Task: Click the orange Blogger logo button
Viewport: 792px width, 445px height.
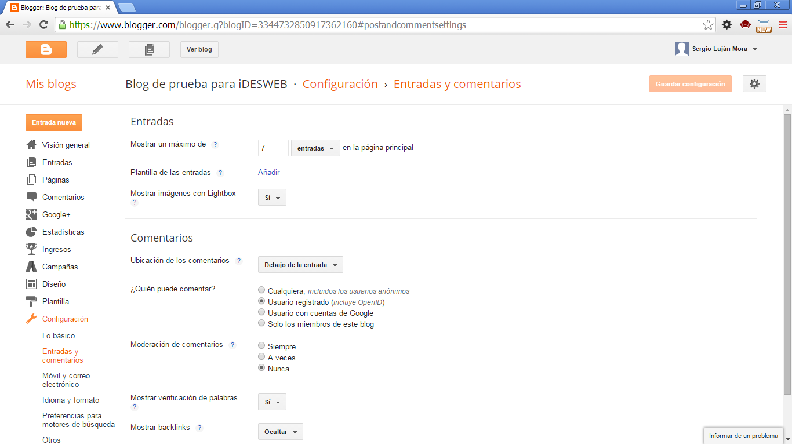Action: point(46,49)
